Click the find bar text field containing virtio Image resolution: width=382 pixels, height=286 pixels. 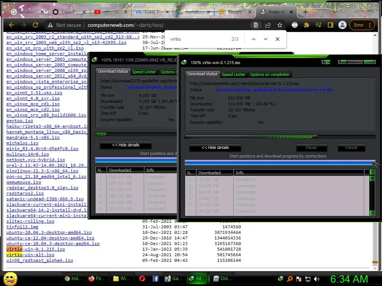point(198,39)
